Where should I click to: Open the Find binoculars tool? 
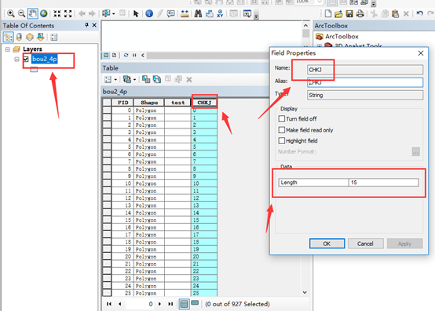click(198, 13)
